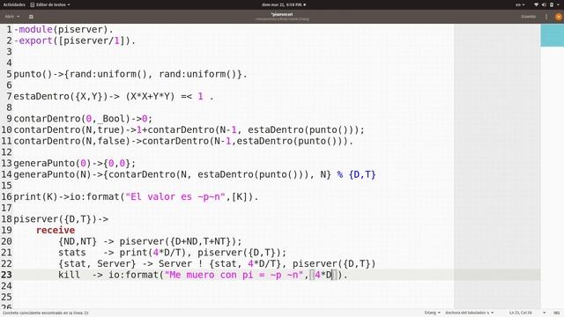Open the Editor de textos app menu
The image size is (564, 317).
coord(50,4)
